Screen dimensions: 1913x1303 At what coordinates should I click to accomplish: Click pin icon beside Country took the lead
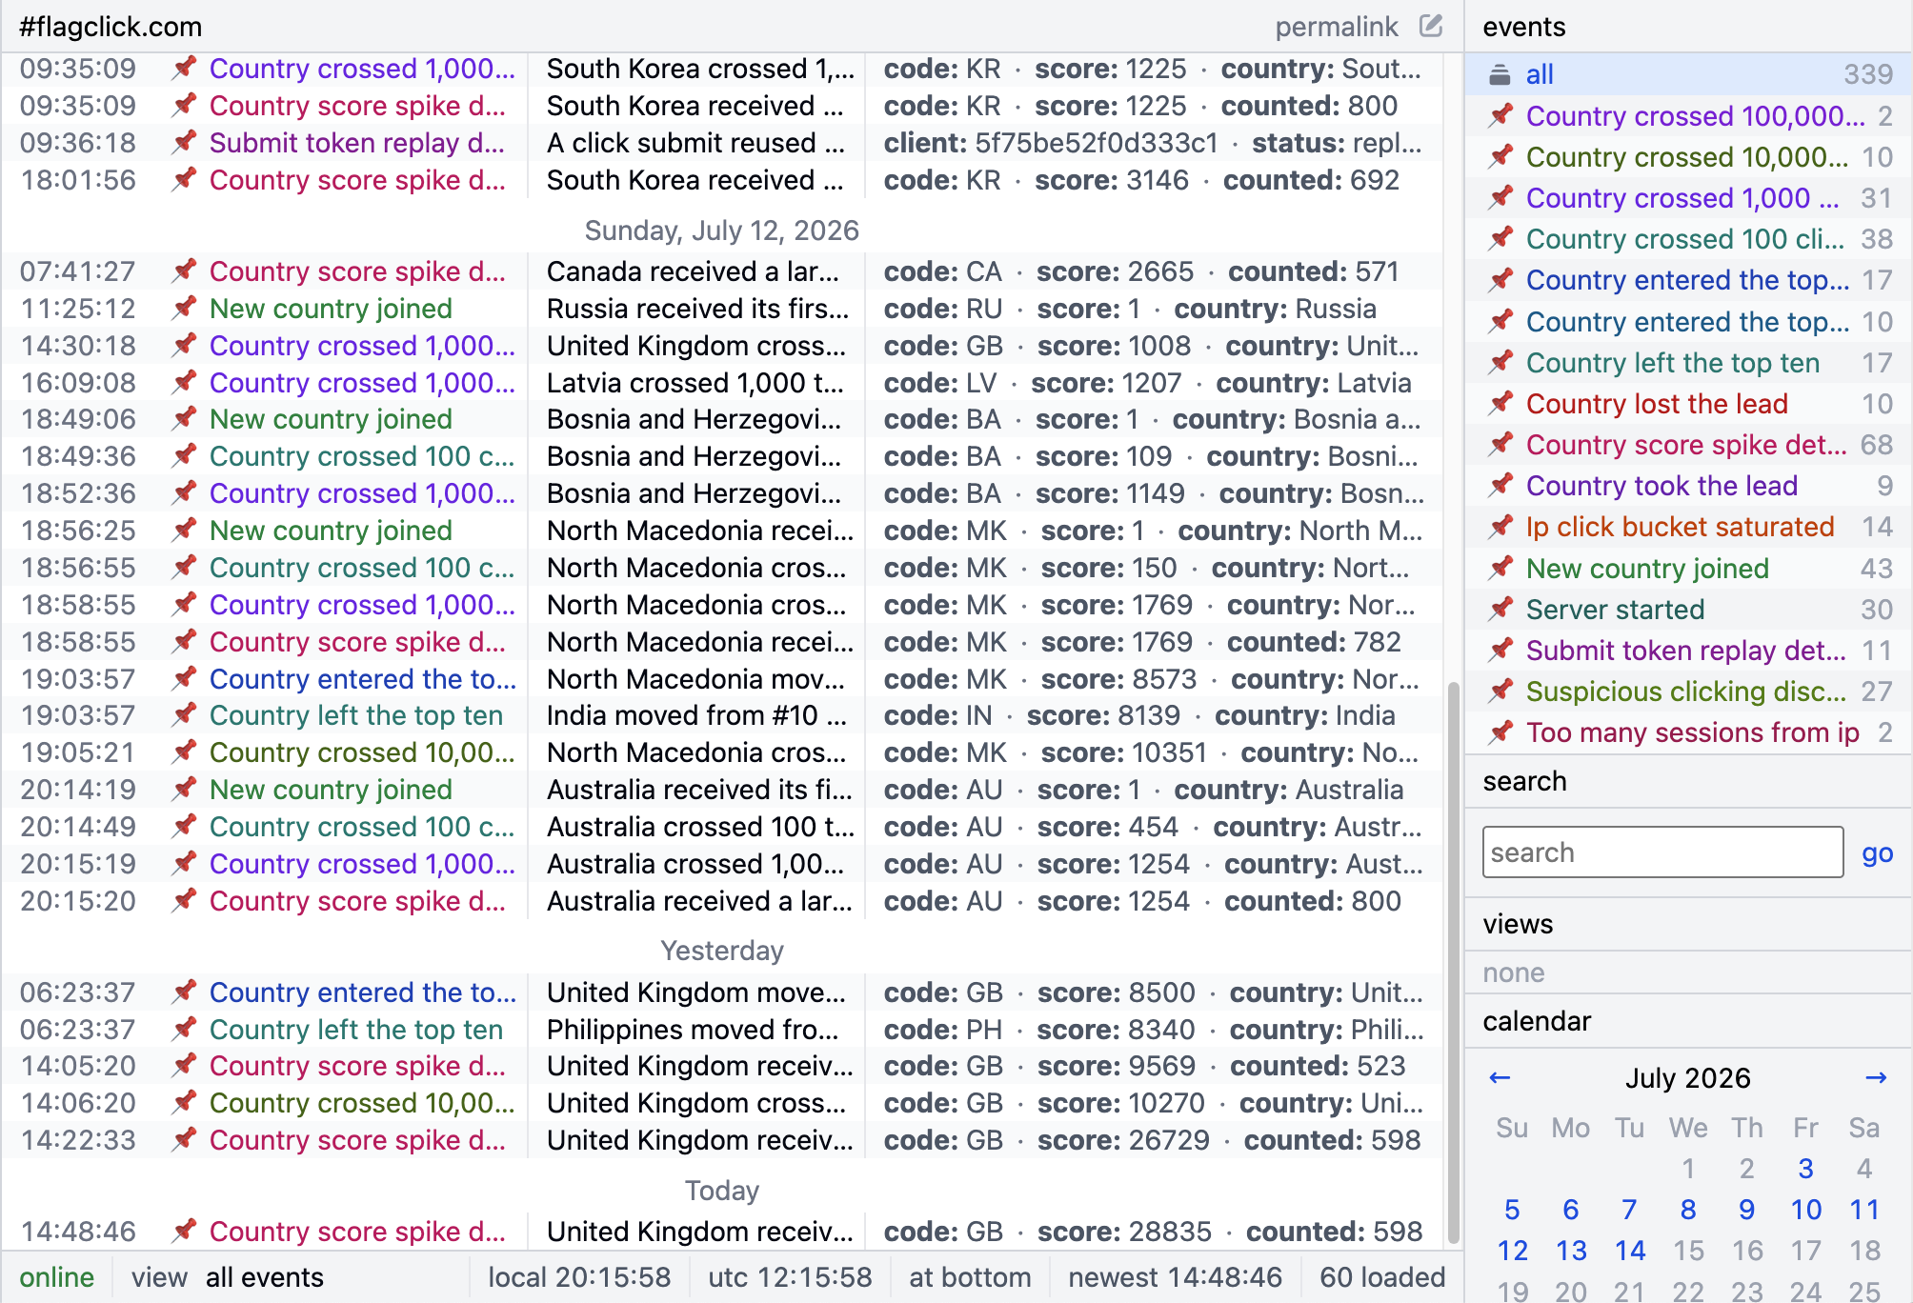(1501, 485)
